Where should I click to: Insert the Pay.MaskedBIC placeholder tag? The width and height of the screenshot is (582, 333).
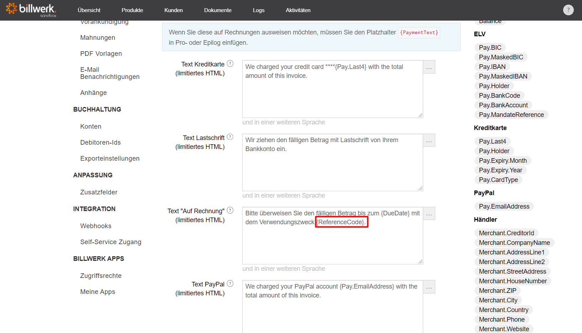(501, 57)
